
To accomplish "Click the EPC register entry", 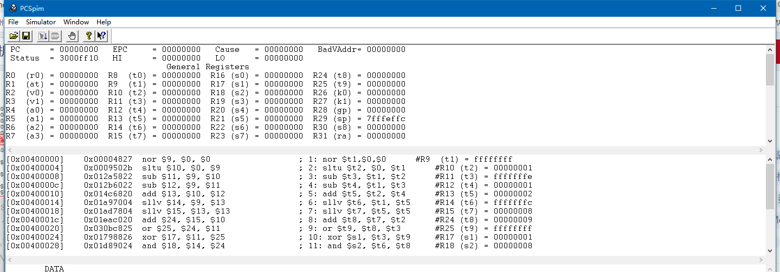I will point(156,49).
